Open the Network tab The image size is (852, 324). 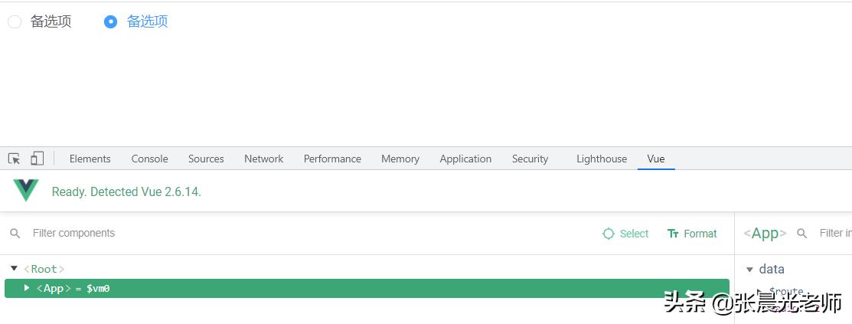pyautogui.click(x=263, y=159)
